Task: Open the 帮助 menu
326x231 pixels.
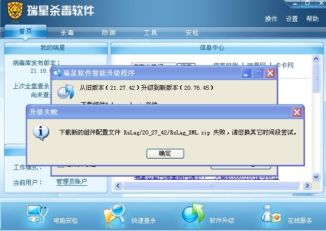Action: click(x=312, y=19)
